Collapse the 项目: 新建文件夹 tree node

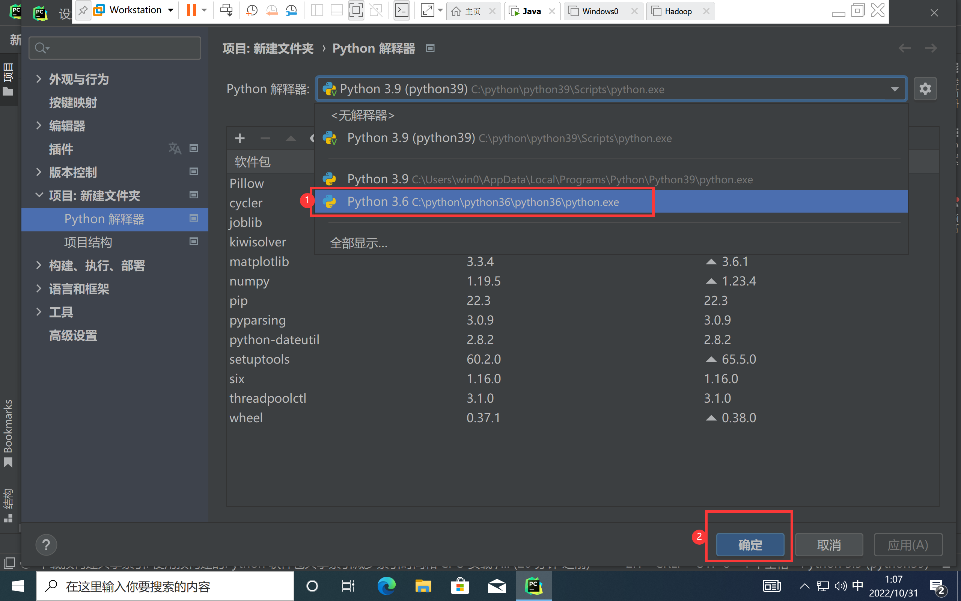pos(39,195)
